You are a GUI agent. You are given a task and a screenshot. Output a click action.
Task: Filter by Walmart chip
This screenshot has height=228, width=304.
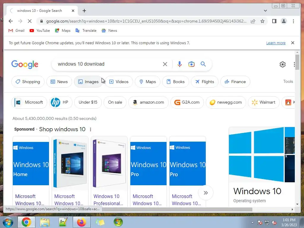(x=264, y=102)
